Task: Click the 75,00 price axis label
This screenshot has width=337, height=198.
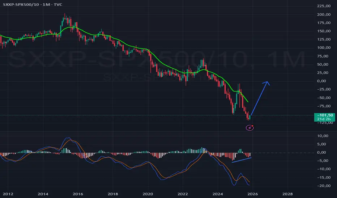Action: tap(323, 56)
